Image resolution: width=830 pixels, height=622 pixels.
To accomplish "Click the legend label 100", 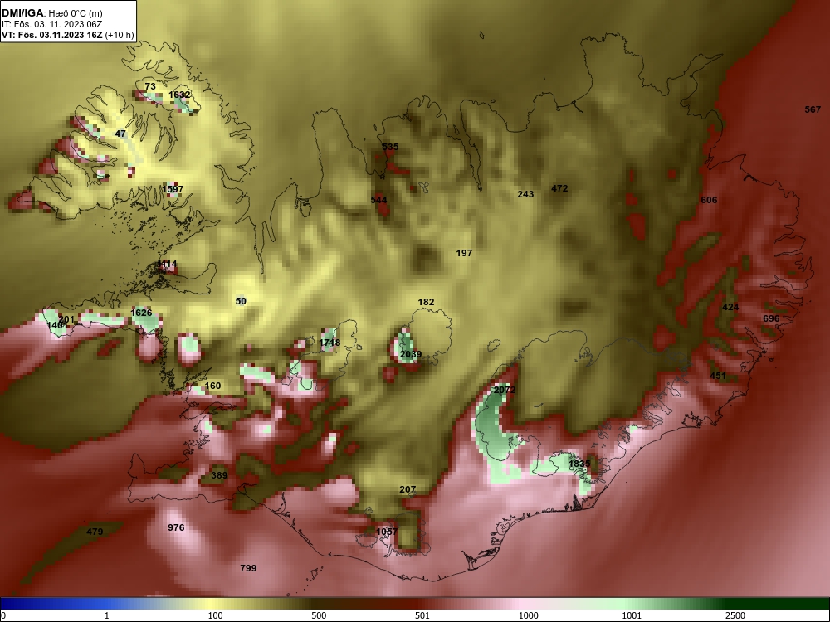I will pos(216,615).
